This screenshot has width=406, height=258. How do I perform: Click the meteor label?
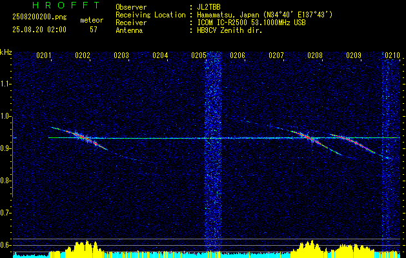(x=92, y=20)
